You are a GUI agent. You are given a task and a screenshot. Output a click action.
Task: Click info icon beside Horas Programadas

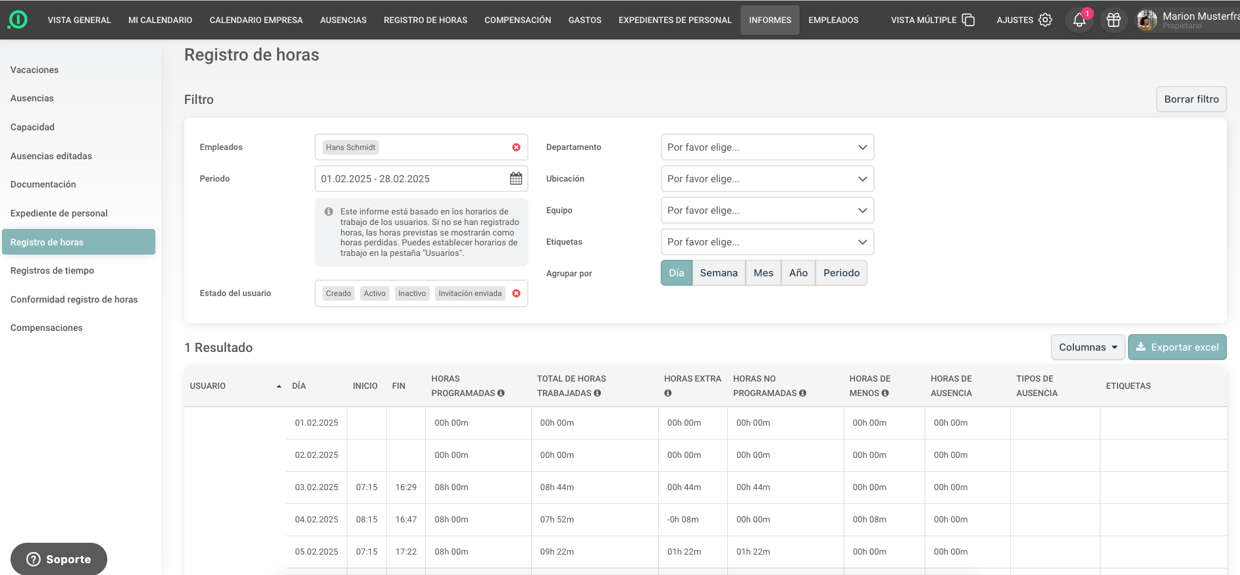(501, 393)
